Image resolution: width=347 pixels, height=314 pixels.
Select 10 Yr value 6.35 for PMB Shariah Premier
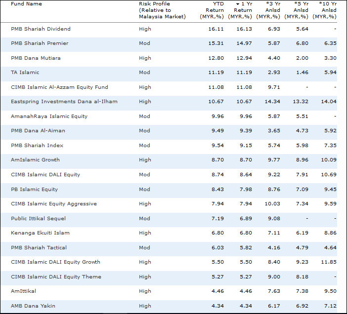[330, 43]
